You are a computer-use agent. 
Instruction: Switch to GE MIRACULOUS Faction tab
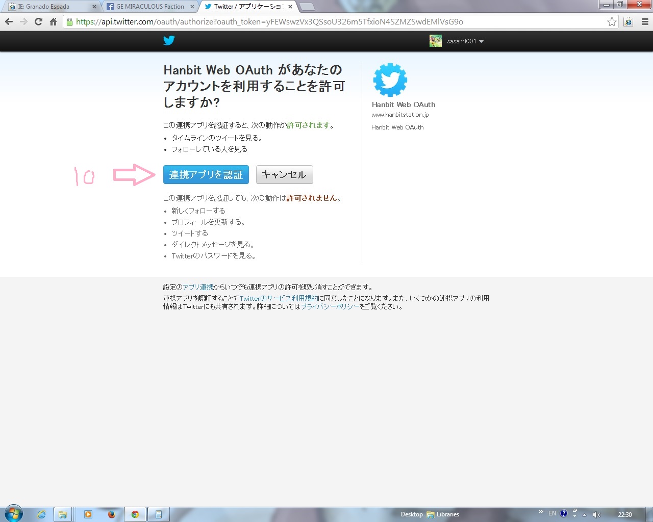tap(152, 7)
